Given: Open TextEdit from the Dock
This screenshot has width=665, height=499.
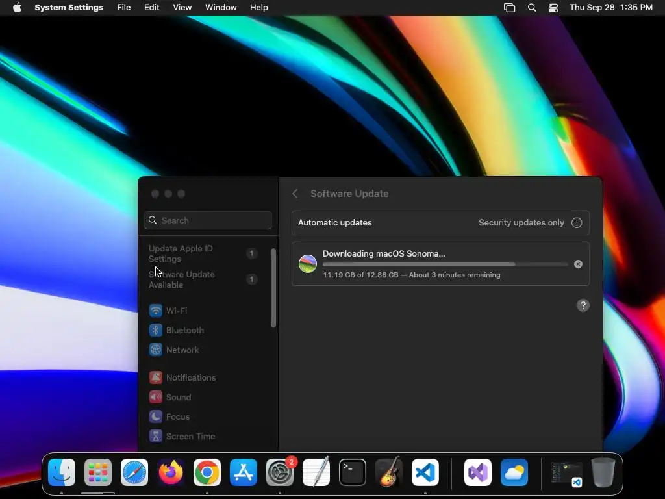Looking at the screenshot, I should [316, 472].
